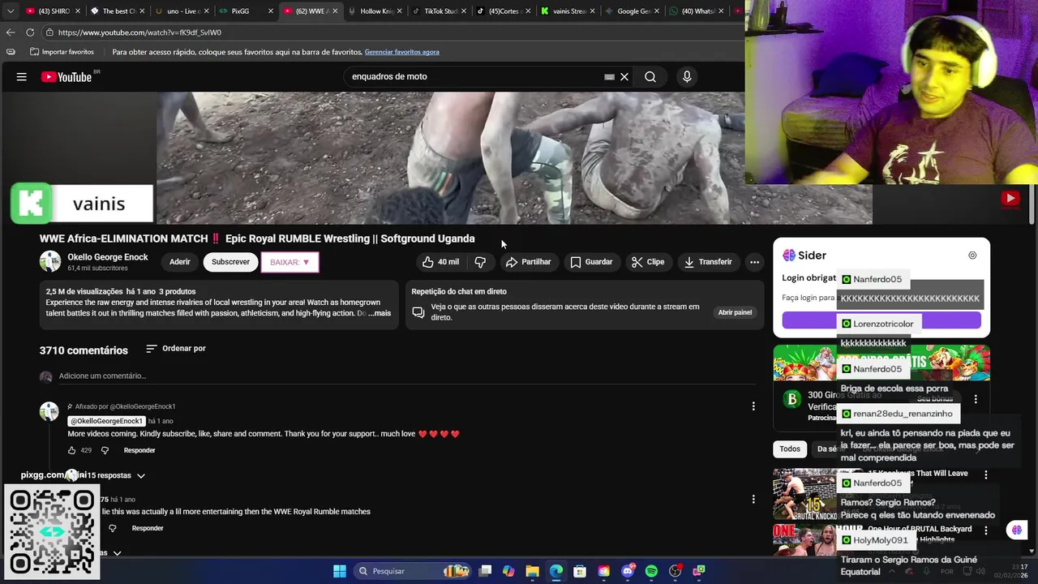Run search with magnifier button
This screenshot has width=1038, height=584.
click(x=650, y=77)
